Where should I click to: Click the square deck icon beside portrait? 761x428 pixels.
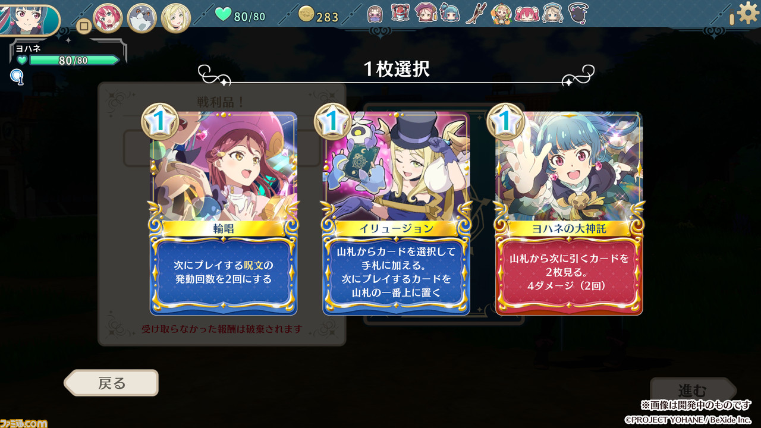point(84,26)
